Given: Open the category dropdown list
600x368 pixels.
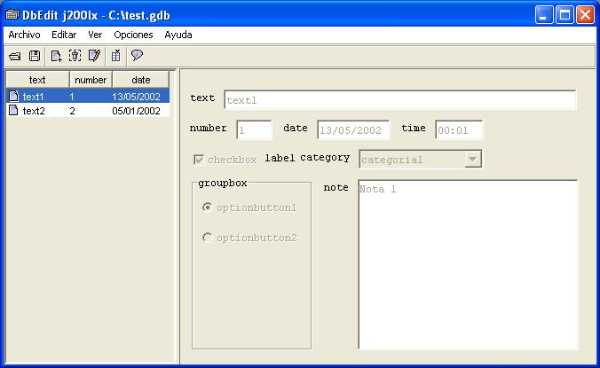Looking at the screenshot, I should (473, 160).
